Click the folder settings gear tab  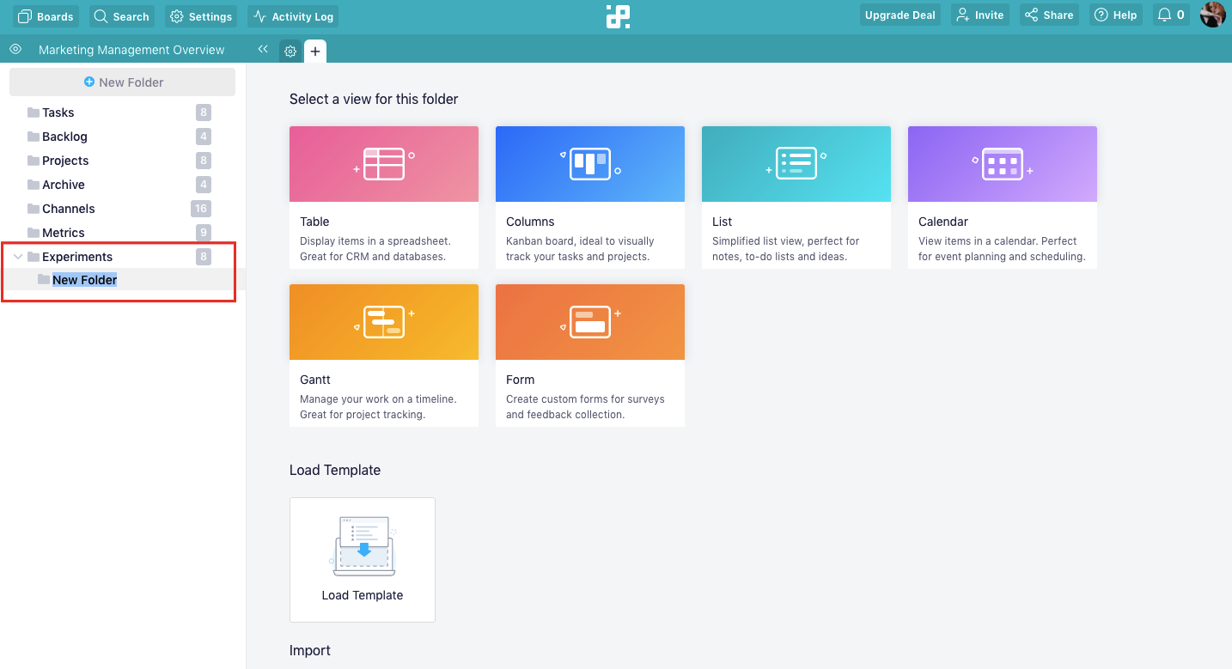[290, 52]
